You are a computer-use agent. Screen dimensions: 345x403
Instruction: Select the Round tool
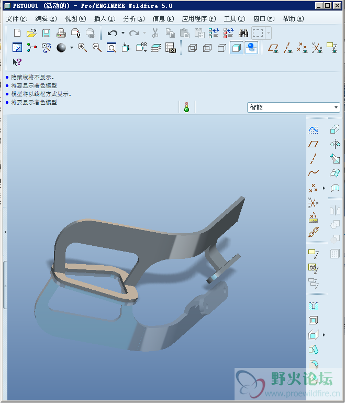pyautogui.click(x=314, y=364)
